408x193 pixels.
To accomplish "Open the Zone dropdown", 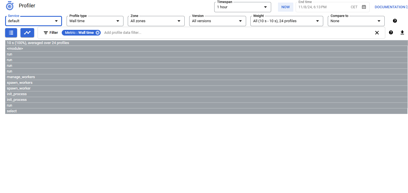I will pyautogui.click(x=156, y=21).
